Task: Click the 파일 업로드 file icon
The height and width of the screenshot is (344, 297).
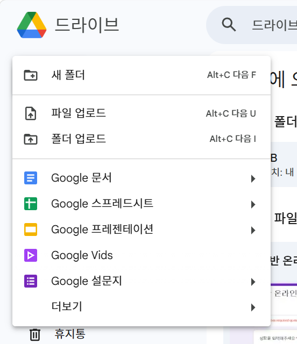Action: [31, 113]
